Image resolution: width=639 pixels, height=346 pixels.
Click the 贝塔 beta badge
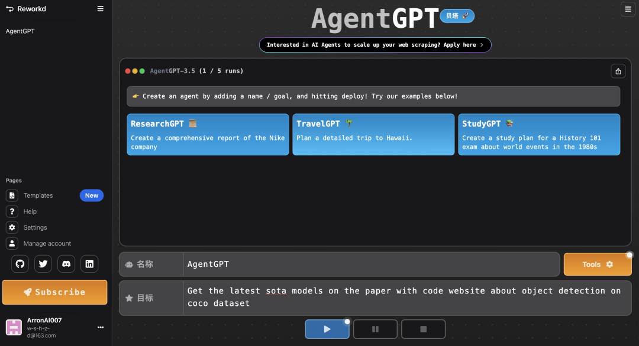457,16
